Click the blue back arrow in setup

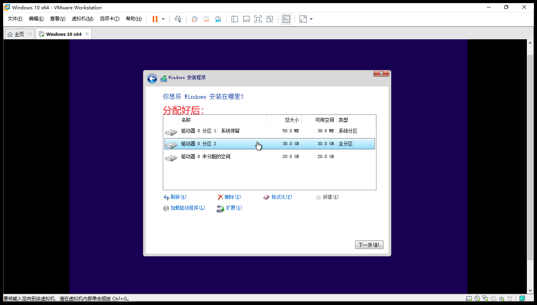[152, 79]
